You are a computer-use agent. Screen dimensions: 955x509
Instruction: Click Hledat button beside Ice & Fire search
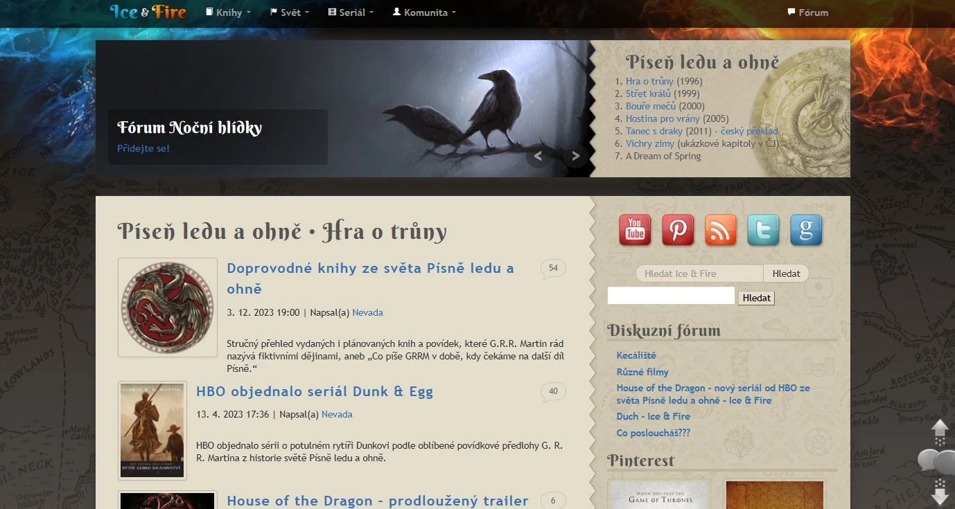[x=786, y=274]
